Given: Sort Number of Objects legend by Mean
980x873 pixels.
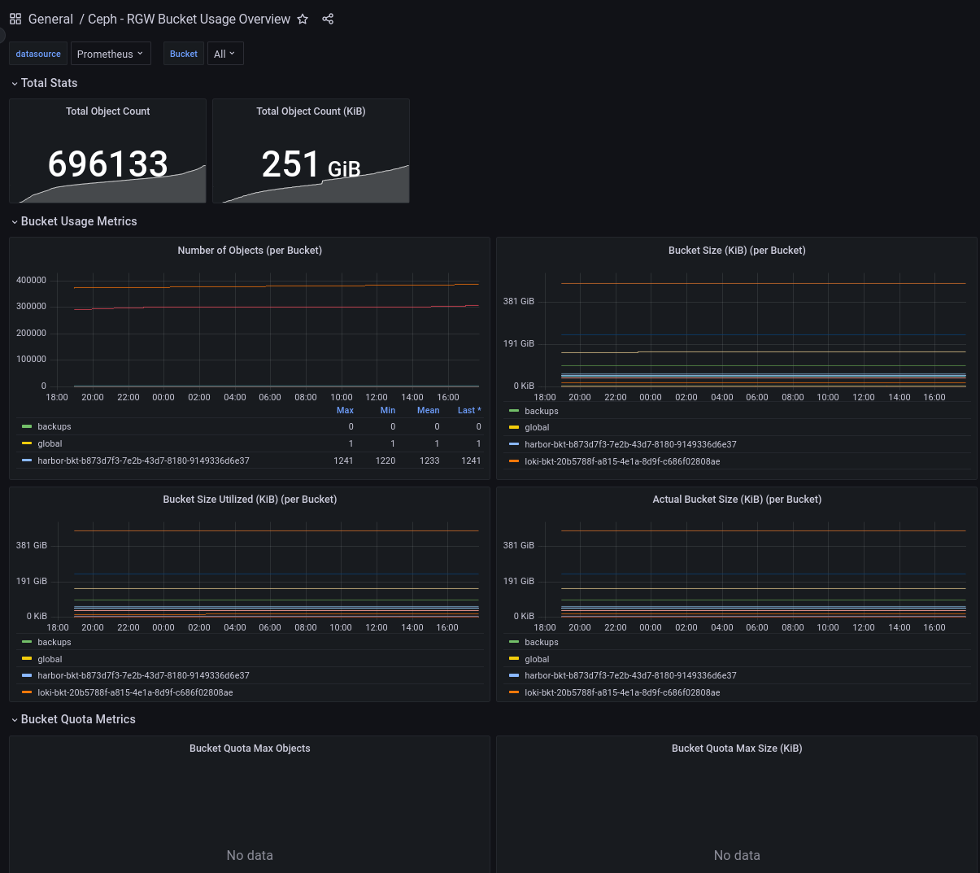Looking at the screenshot, I should click(429, 410).
